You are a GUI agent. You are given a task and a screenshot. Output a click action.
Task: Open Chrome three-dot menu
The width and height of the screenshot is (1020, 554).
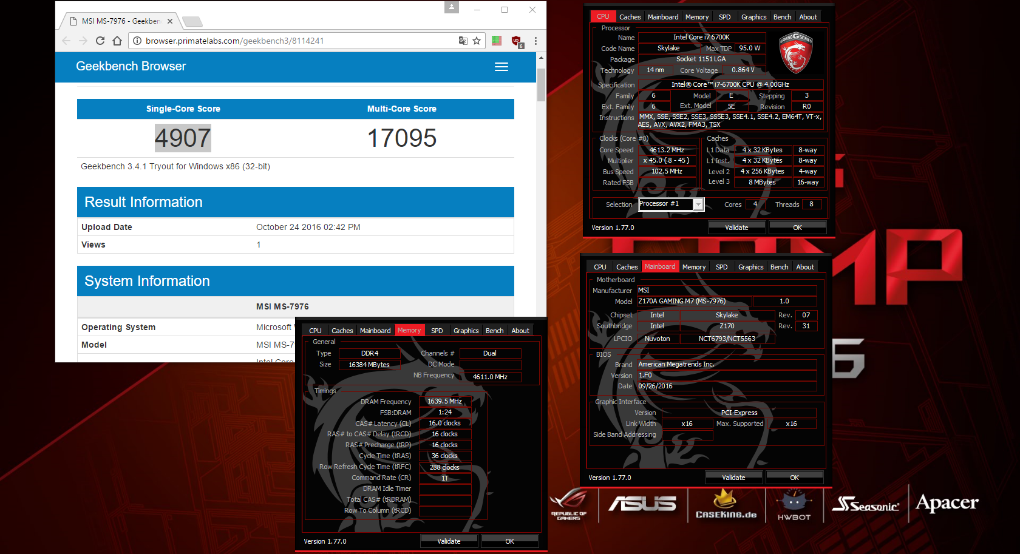click(x=535, y=41)
